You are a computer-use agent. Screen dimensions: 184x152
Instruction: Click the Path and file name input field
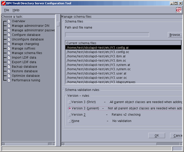point(107,35)
